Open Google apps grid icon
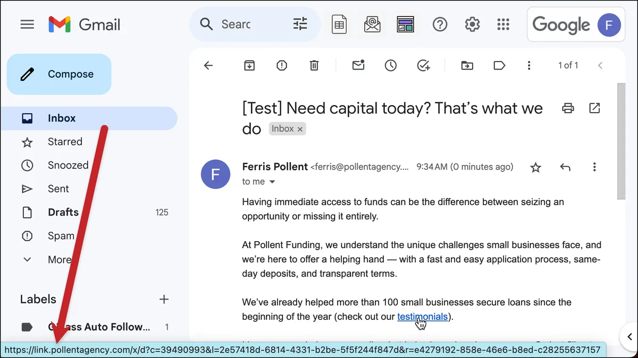This screenshot has height=358, width=638. [x=503, y=24]
